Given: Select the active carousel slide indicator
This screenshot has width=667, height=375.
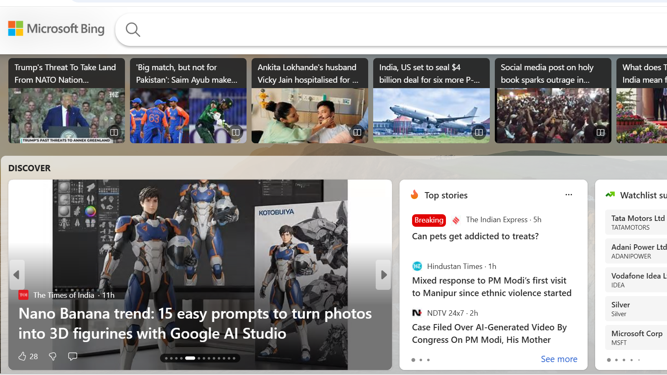Looking at the screenshot, I should tap(190, 358).
